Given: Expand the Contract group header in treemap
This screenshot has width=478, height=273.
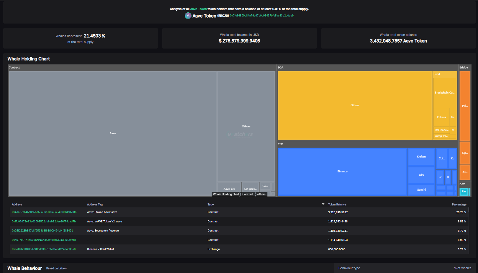Looking at the screenshot, I should (14, 68).
